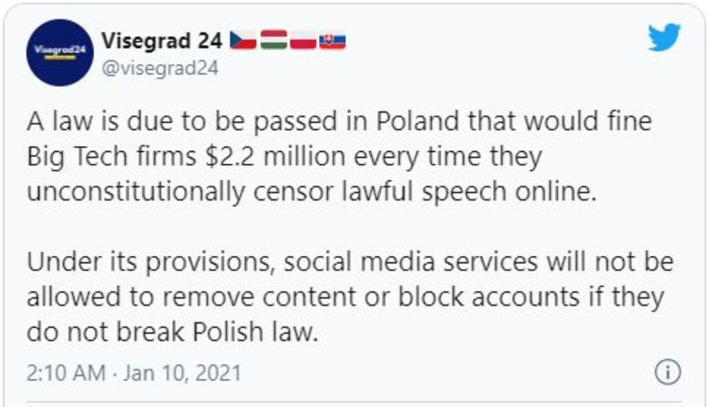Click the Twitter bird logo icon

pyautogui.click(x=664, y=38)
